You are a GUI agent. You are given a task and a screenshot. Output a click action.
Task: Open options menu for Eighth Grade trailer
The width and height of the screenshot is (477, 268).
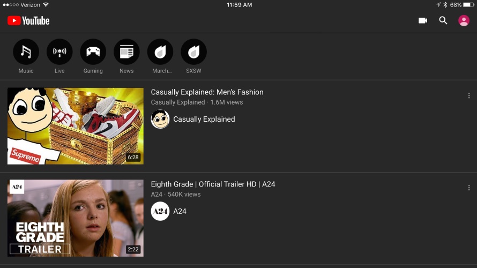point(469,188)
